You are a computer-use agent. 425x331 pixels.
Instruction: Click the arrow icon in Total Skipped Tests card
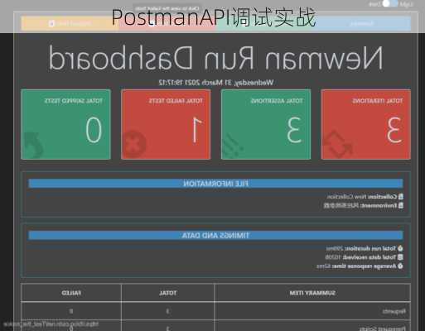pos(33,146)
